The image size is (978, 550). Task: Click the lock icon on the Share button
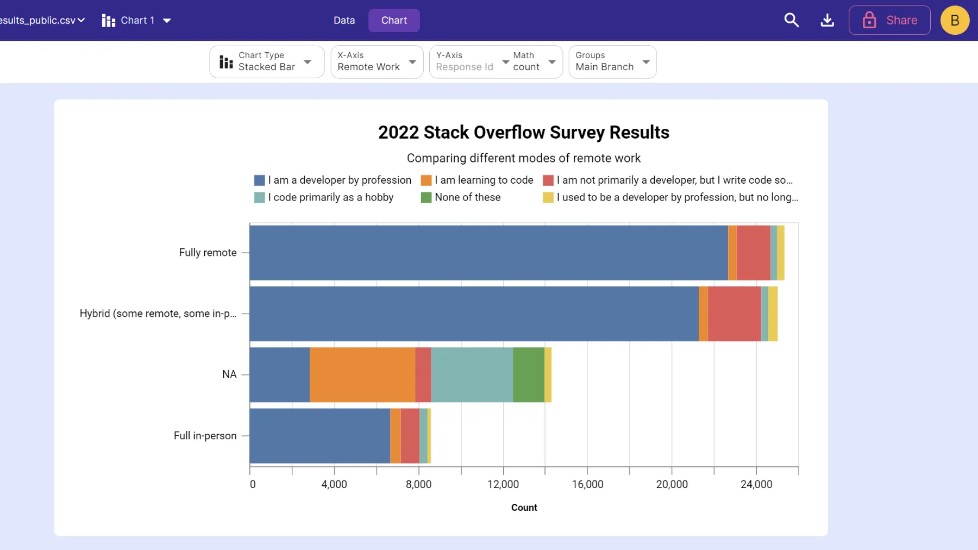(x=870, y=20)
